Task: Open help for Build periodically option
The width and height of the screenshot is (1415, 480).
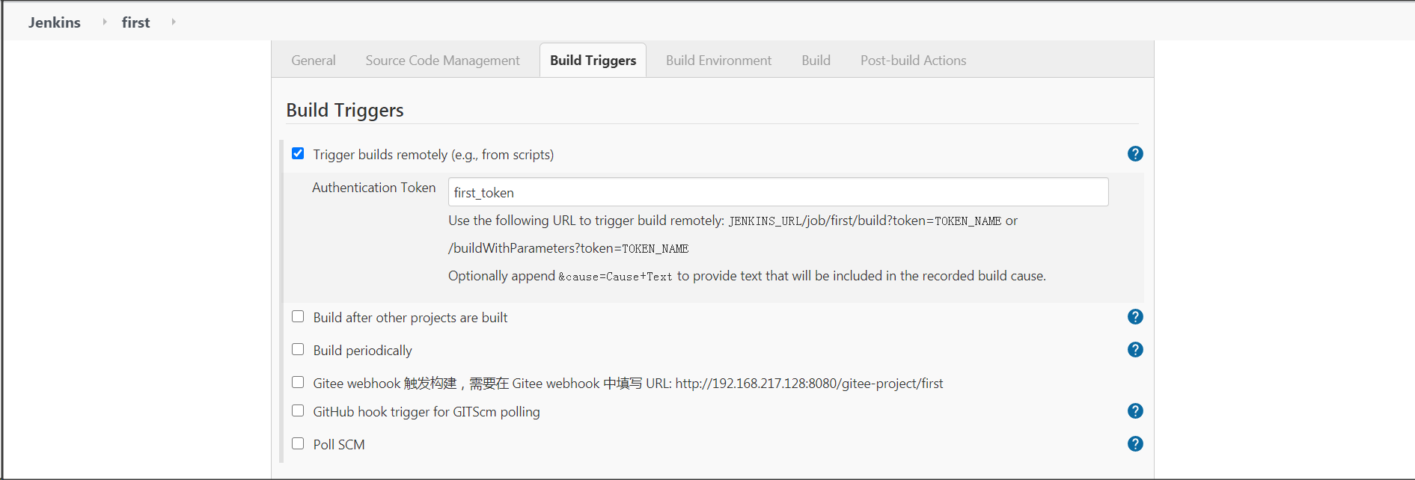Action: pyautogui.click(x=1135, y=349)
